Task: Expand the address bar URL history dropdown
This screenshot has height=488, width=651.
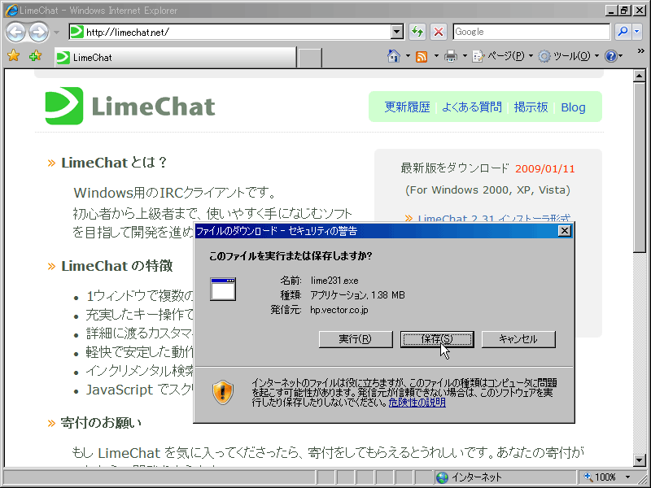Action: [x=397, y=32]
